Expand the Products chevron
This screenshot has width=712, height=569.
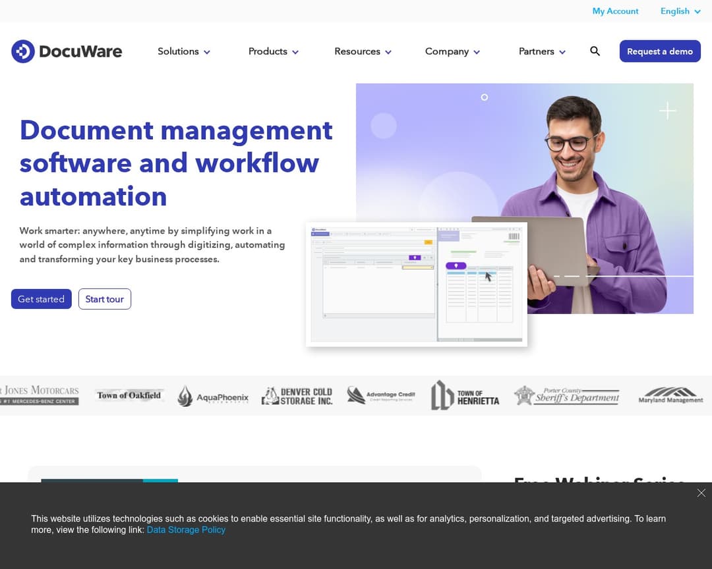[x=295, y=52]
